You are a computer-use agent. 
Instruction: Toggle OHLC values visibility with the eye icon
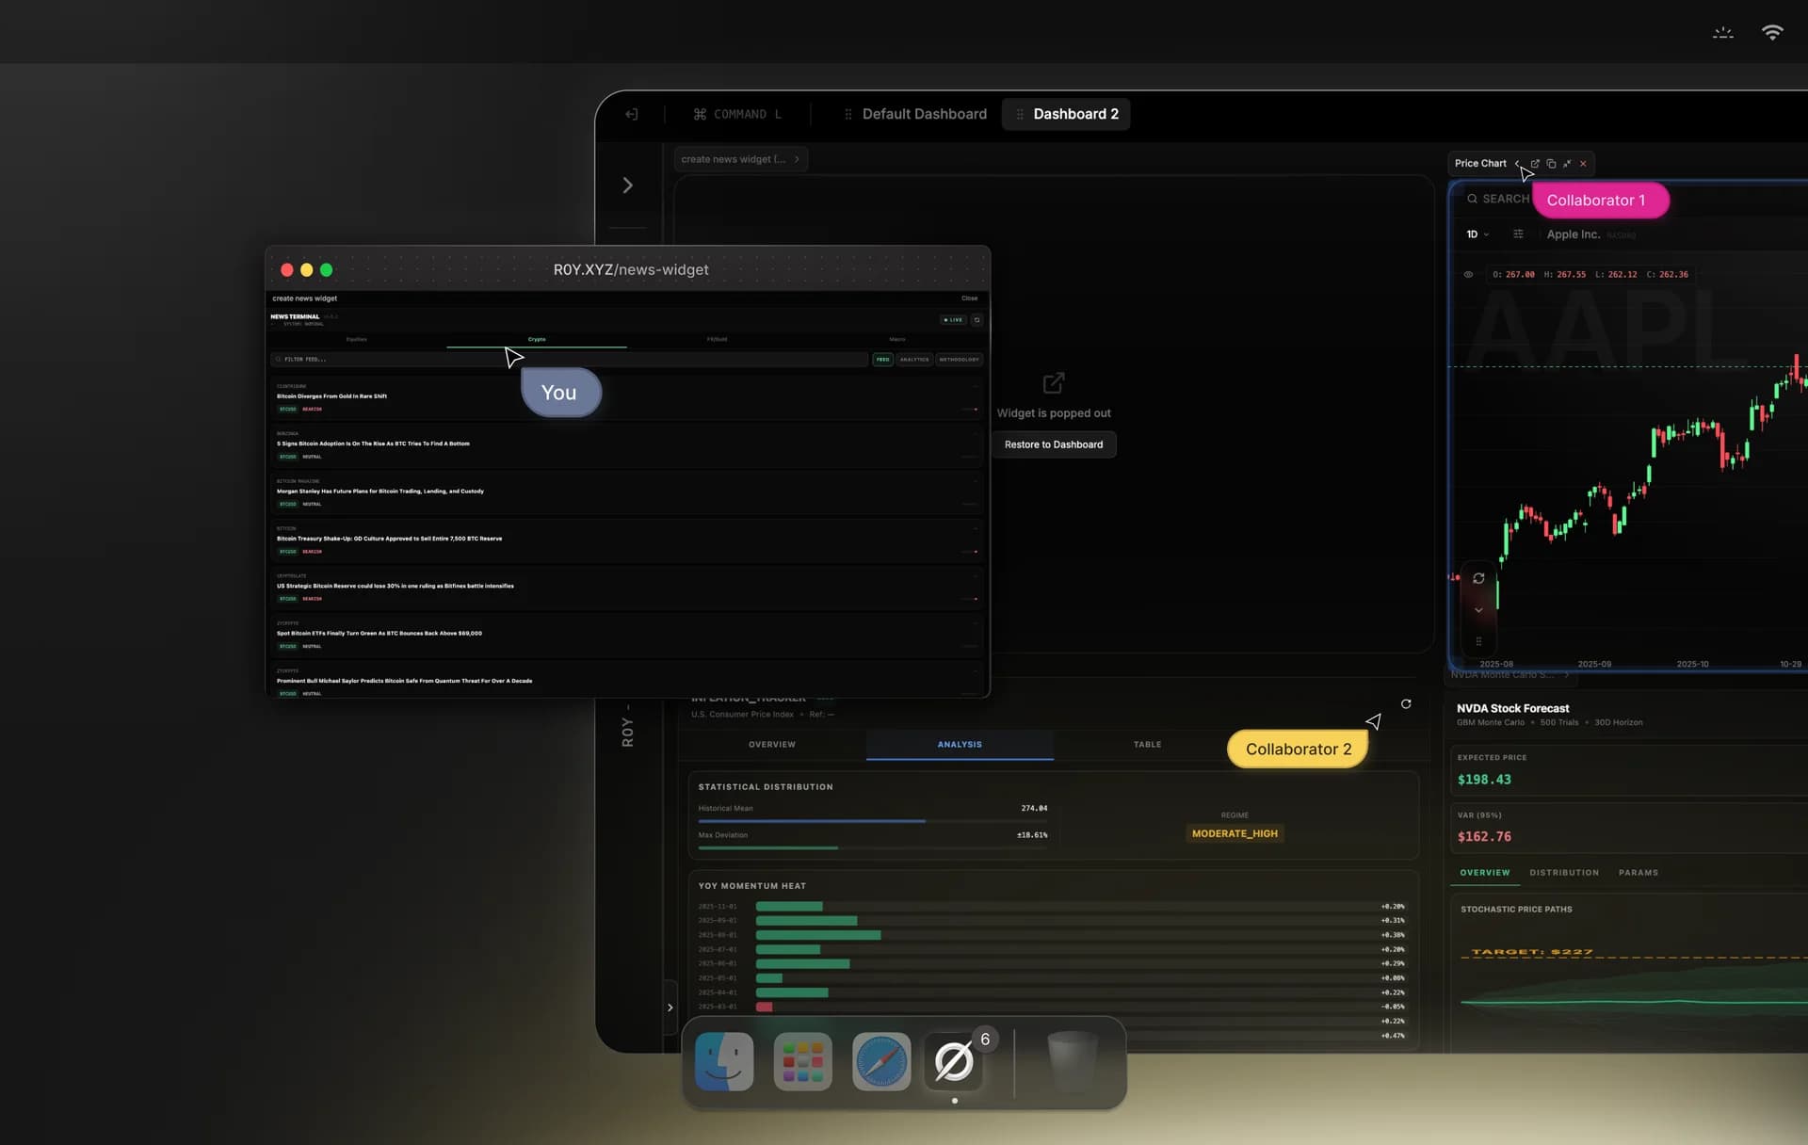click(1468, 274)
